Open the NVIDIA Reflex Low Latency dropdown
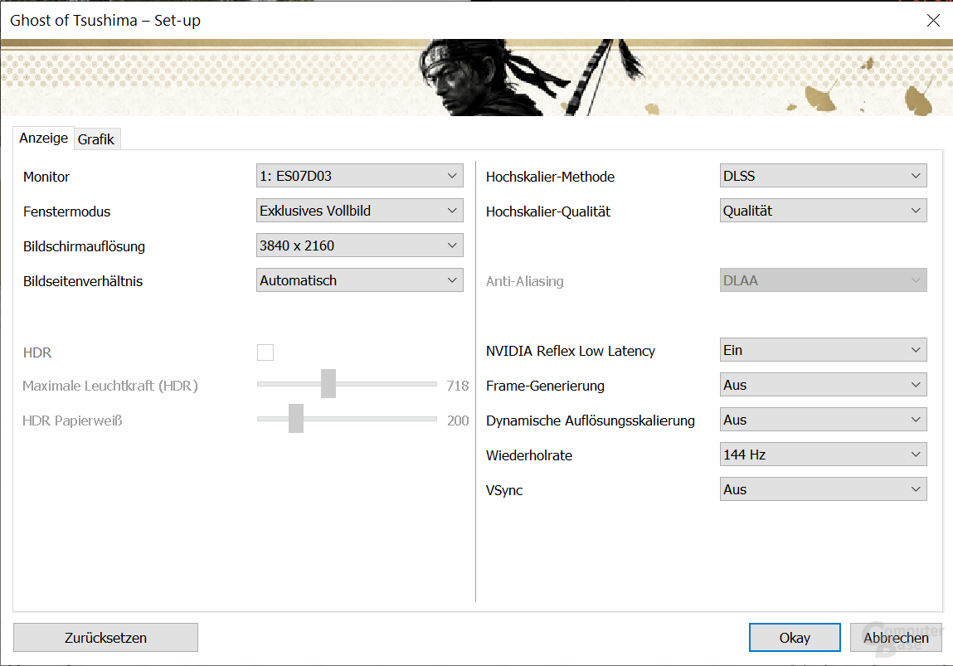Screen dimensions: 953x666 pos(824,350)
